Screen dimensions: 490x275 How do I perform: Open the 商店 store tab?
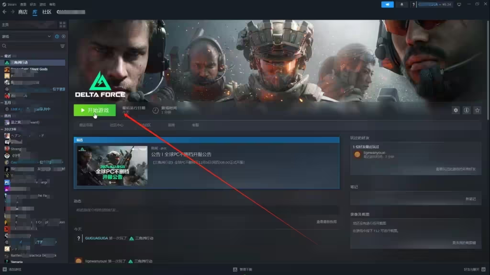[x=23, y=12]
